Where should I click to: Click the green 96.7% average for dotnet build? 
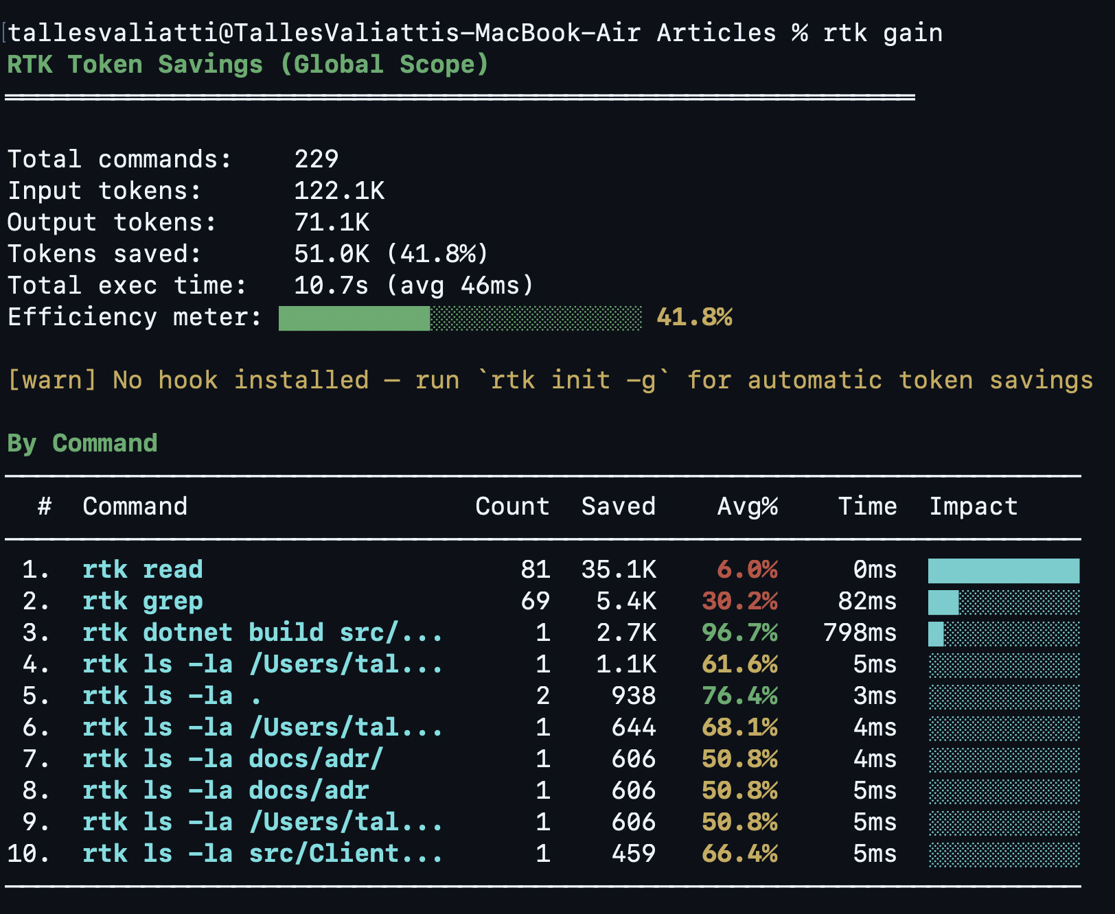coord(740,633)
